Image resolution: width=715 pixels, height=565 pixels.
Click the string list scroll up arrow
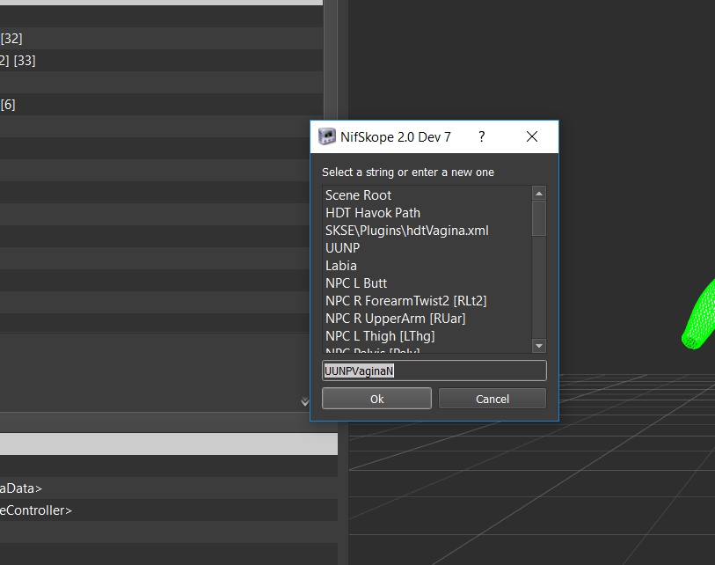[539, 194]
